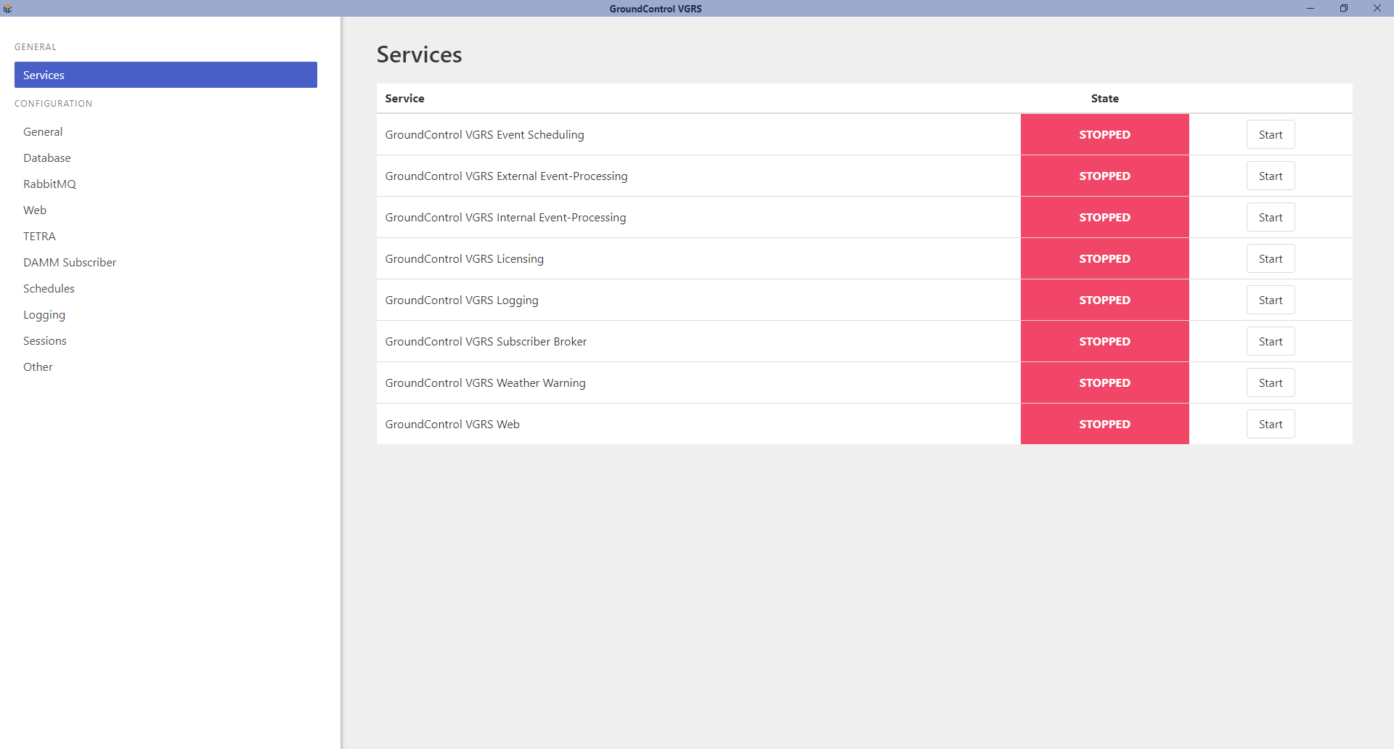The image size is (1394, 749).
Task: Start the GroundControl VGRS Web service
Action: (1270, 424)
